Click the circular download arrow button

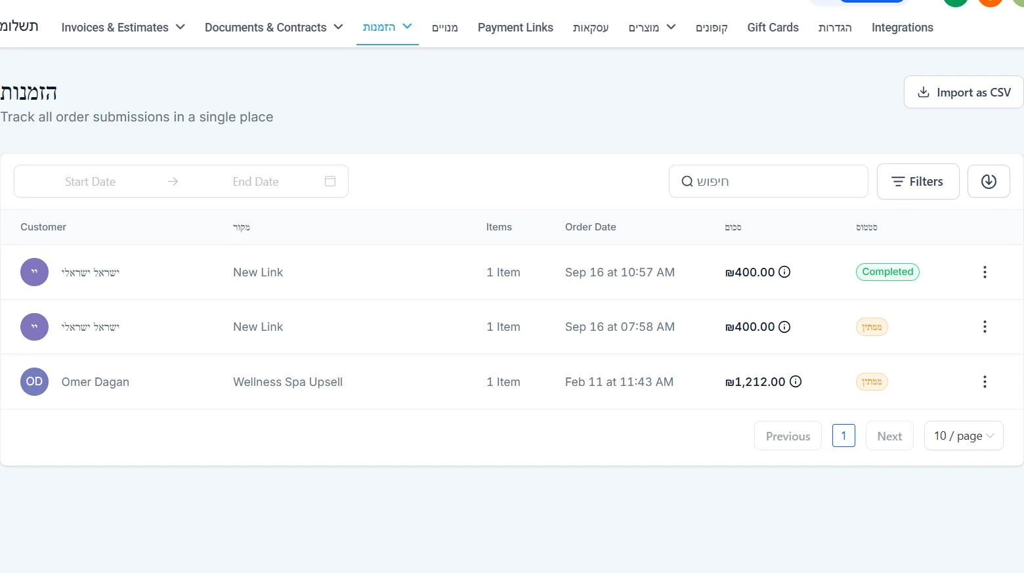(x=989, y=181)
